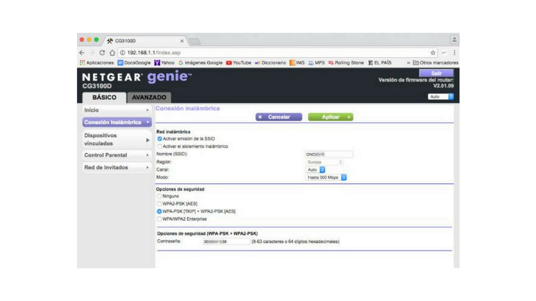
Task: Open the Auto dropdown under the firmware version
Action: click(x=441, y=97)
